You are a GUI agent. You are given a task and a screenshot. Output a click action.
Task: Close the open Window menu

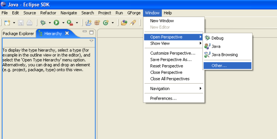152,13
